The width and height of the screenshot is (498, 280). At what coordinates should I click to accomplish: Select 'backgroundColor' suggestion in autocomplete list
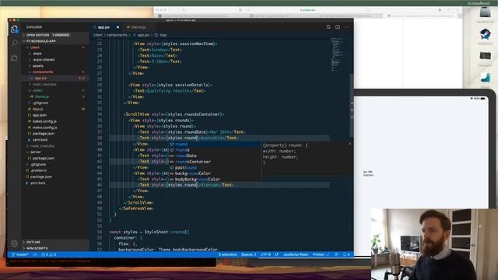coord(215,173)
